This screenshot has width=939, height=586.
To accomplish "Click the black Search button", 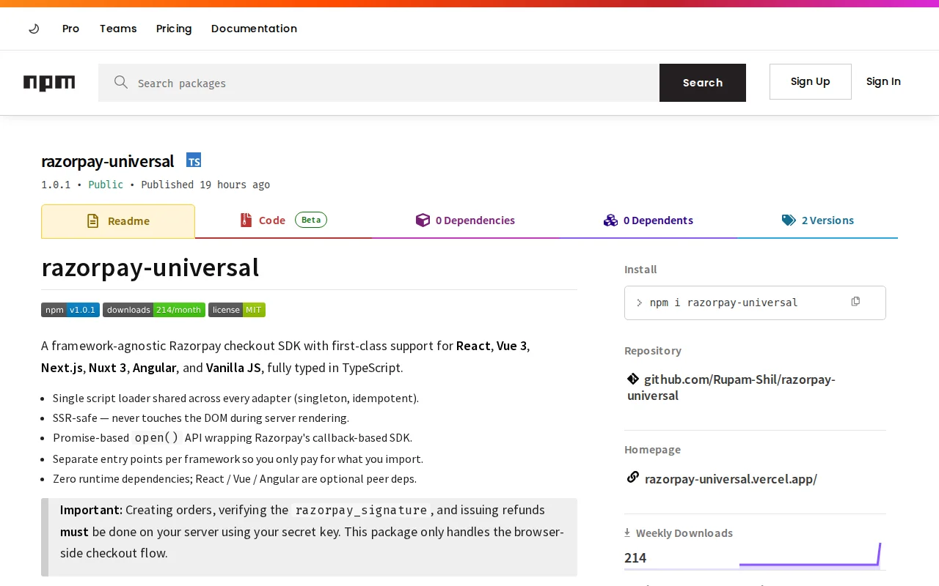I will pyautogui.click(x=703, y=83).
